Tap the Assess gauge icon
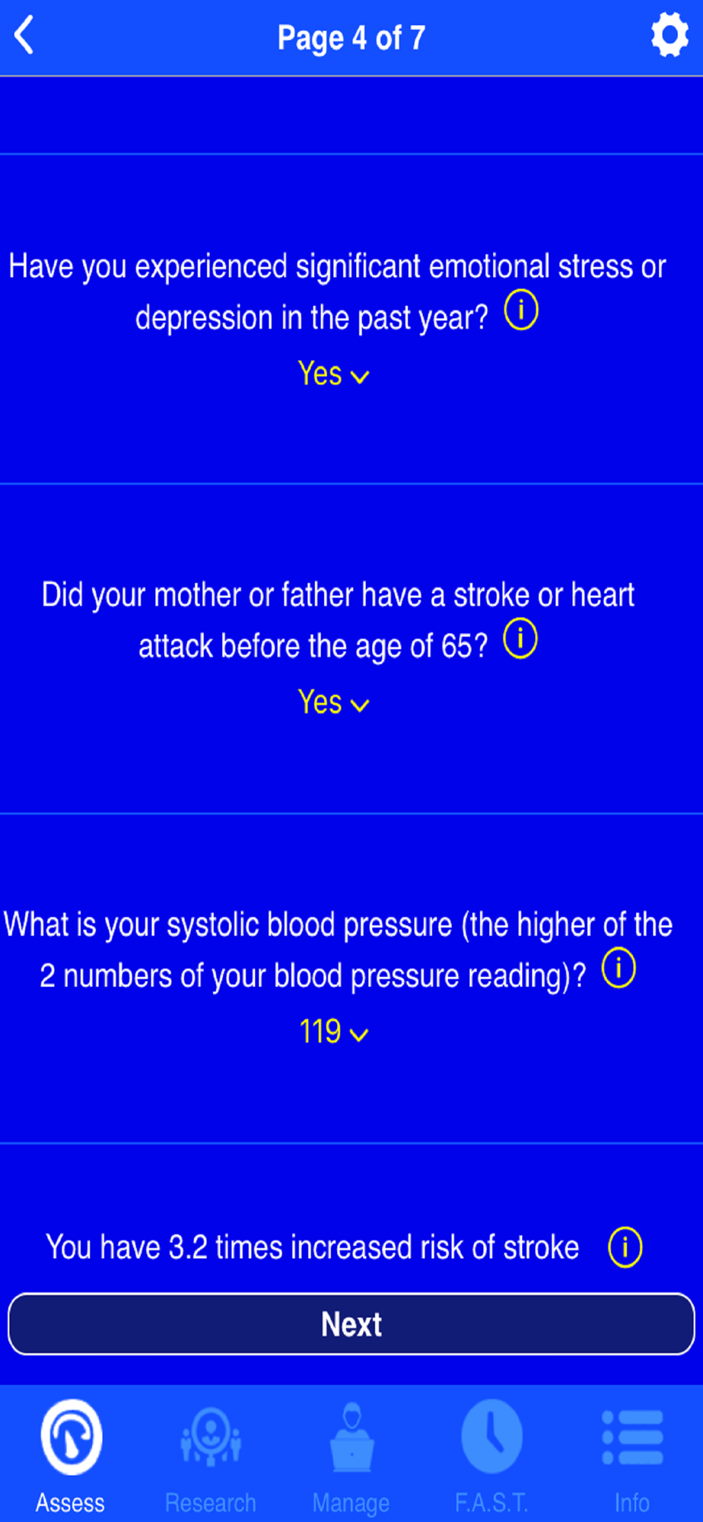This screenshot has width=703, height=1522. pos(71,1437)
